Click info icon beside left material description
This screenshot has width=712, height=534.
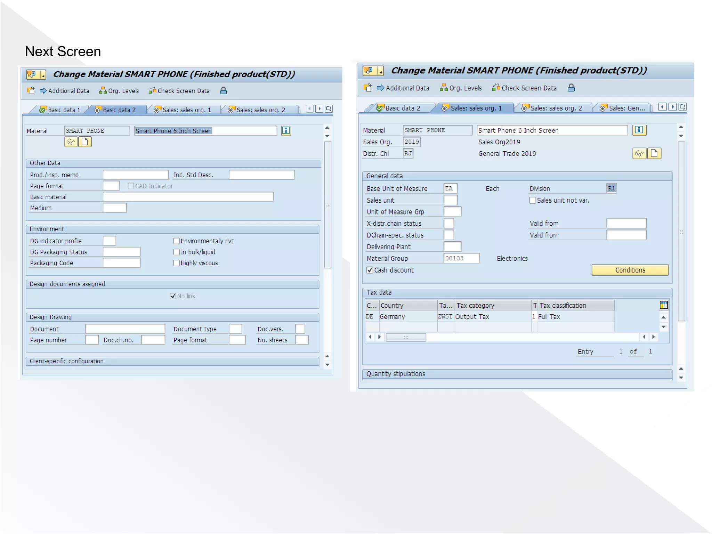(286, 130)
